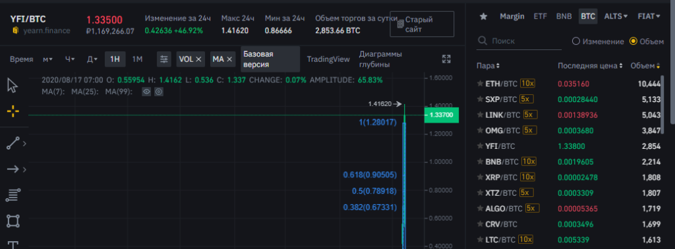Favorite the SXP/BTC pair star

[x=480, y=99]
